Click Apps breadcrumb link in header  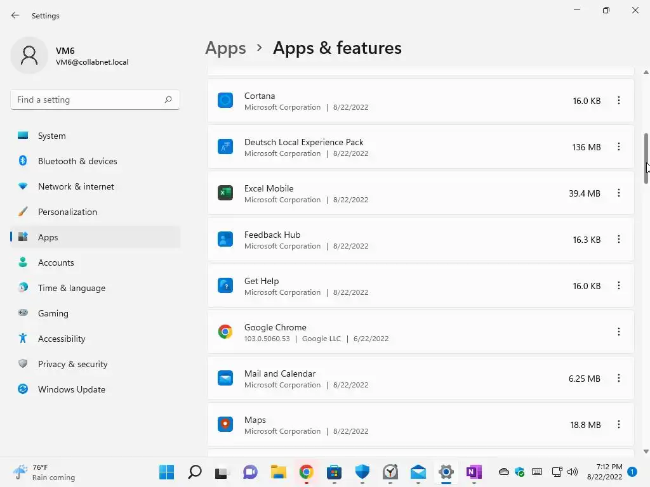coord(225,48)
